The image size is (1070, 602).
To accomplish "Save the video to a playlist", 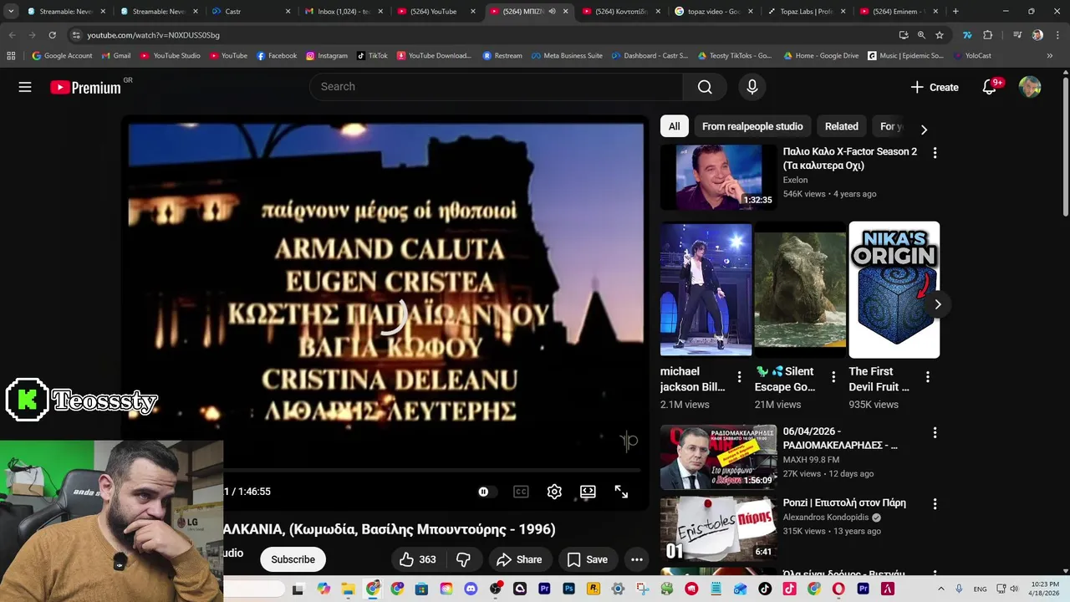I will click(588, 559).
